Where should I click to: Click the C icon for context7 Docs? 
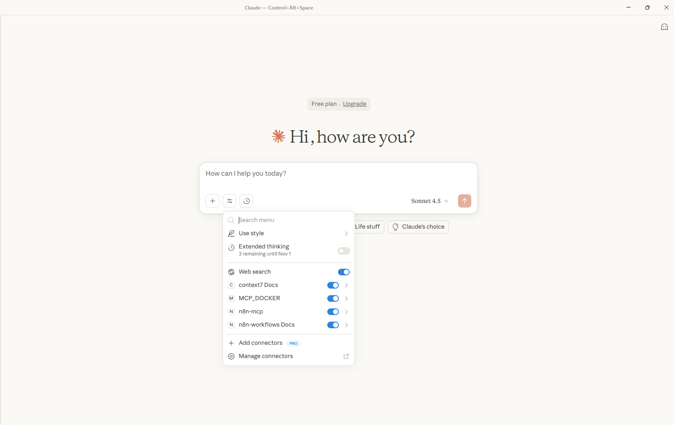(x=231, y=285)
